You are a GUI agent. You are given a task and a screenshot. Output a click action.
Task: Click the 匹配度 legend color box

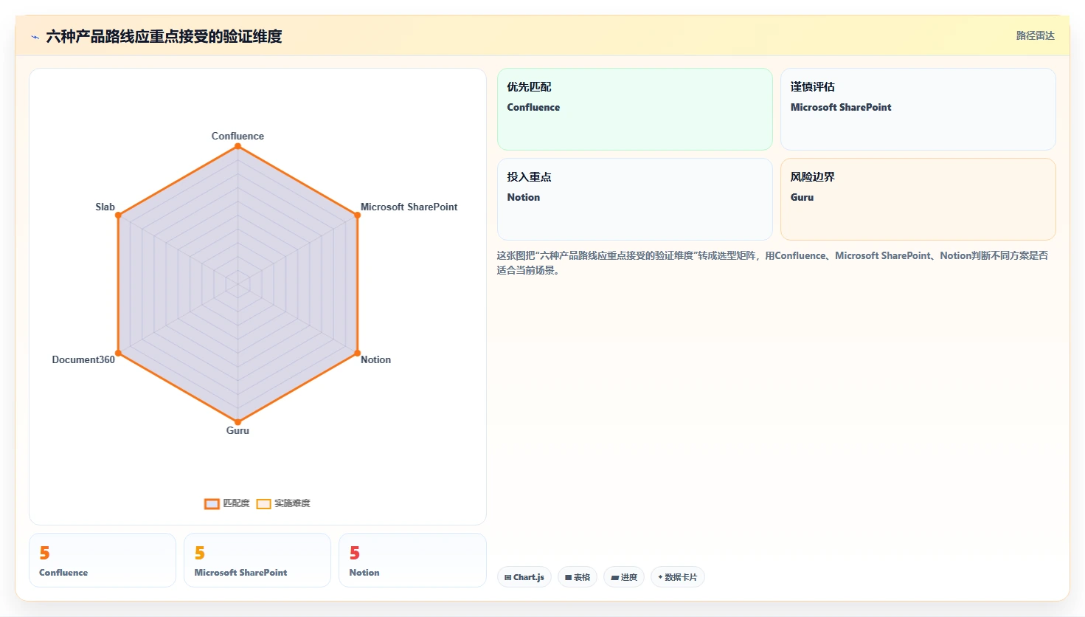click(212, 504)
